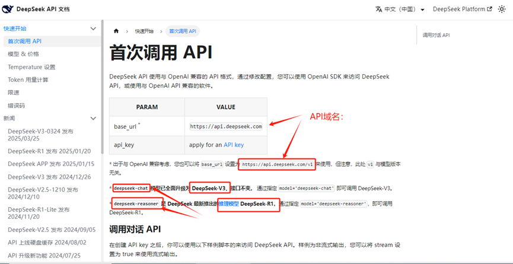This screenshot has height=264, width=513.
Task: Click the VALUE column header
Action: (226, 107)
